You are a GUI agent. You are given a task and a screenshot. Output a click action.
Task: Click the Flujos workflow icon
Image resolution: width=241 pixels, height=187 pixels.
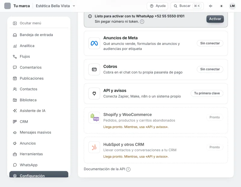click(x=15, y=57)
